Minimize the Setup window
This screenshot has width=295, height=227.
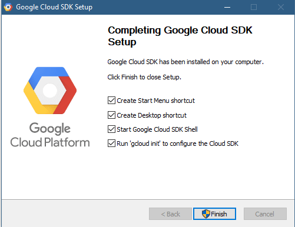pyautogui.click(x=227, y=7)
